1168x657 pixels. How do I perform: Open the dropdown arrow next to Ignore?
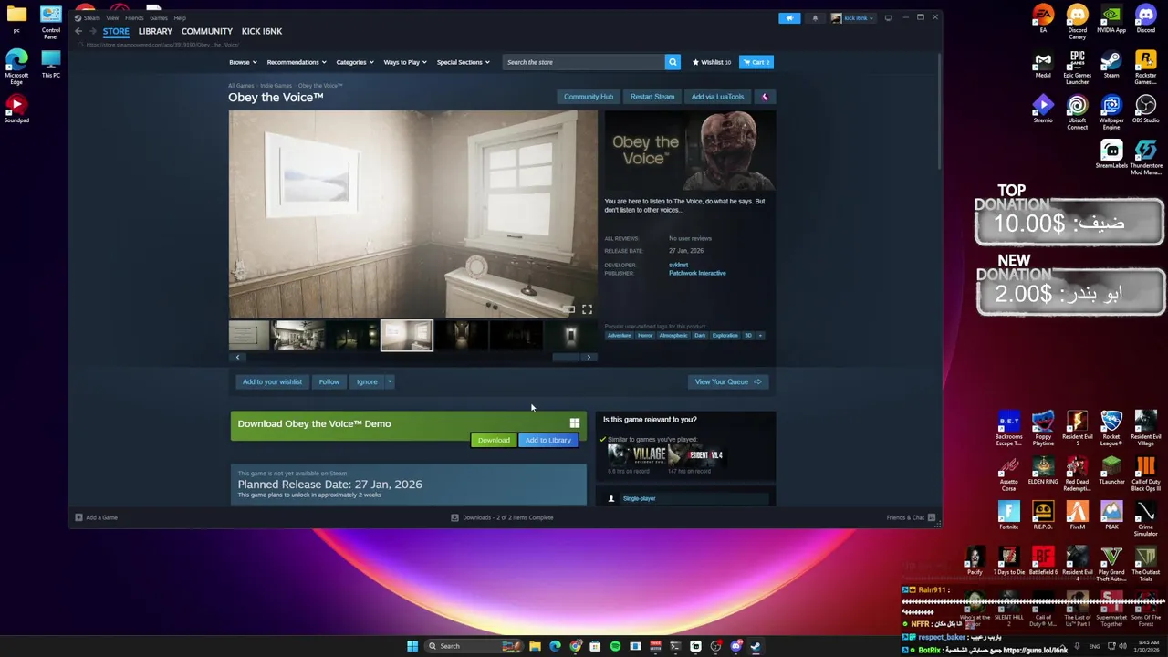pyautogui.click(x=390, y=381)
